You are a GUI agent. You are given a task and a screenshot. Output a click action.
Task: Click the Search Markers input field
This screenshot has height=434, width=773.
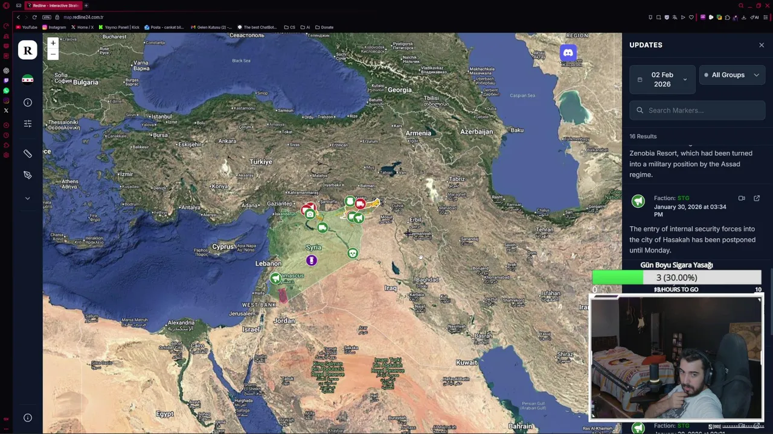tap(698, 110)
